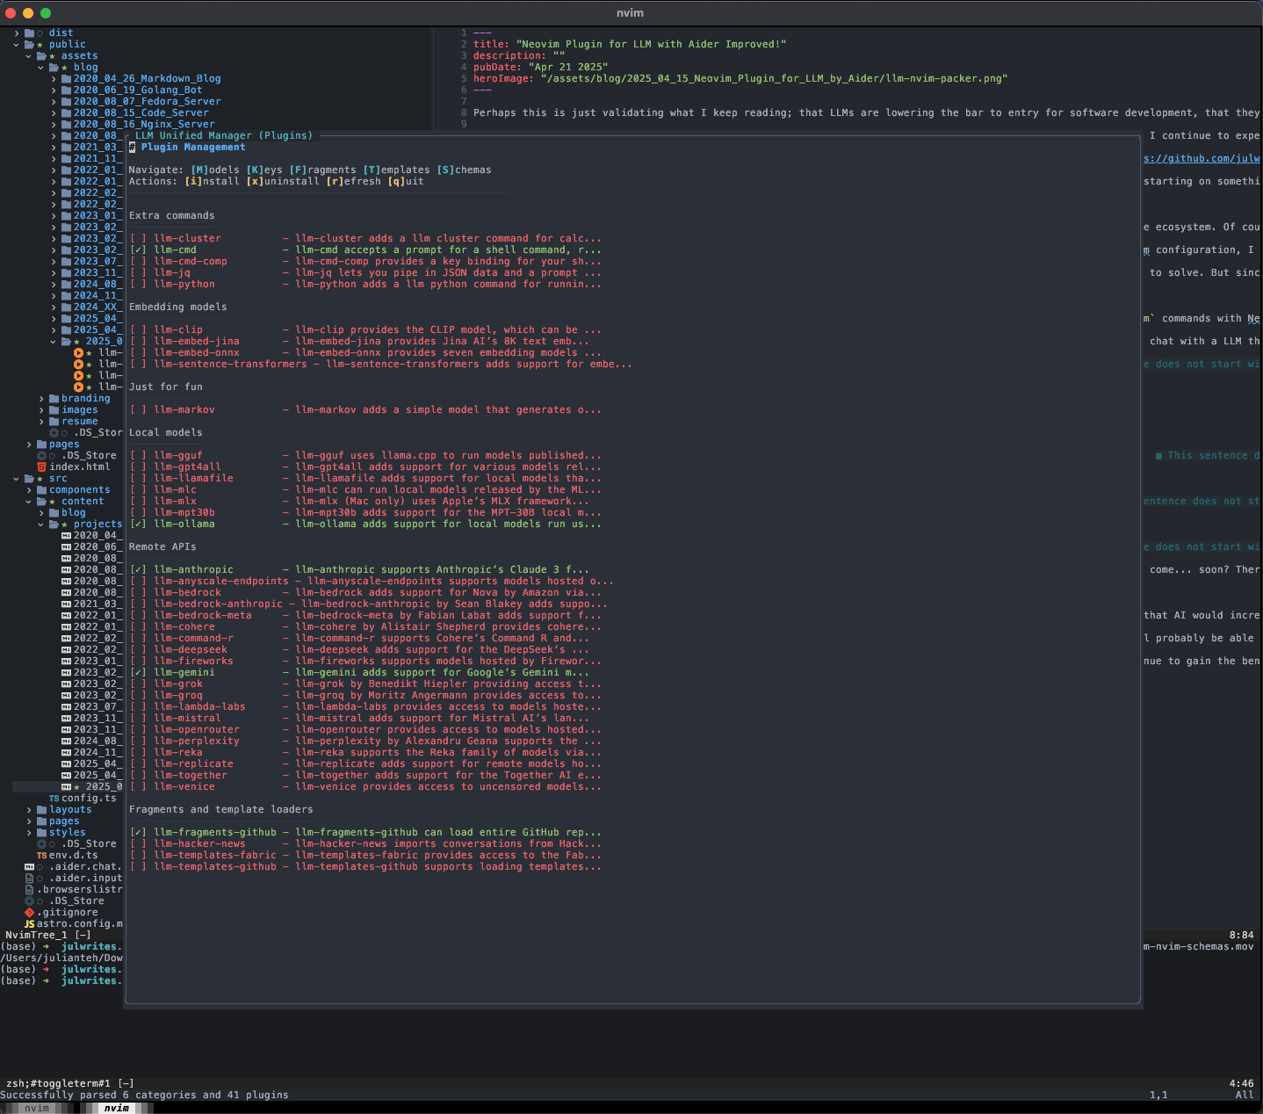Image resolution: width=1263 pixels, height=1114 pixels.
Task: Enable the llm-markov plugin checkbox
Action: click(x=139, y=409)
